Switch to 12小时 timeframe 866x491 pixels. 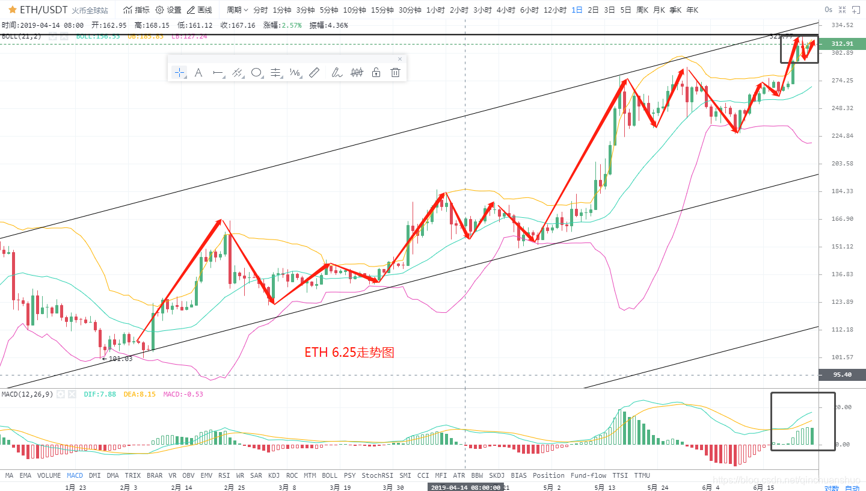pos(555,10)
